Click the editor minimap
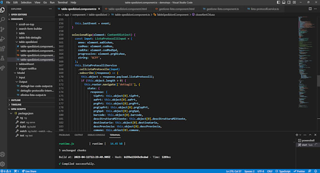 (x=307, y=62)
